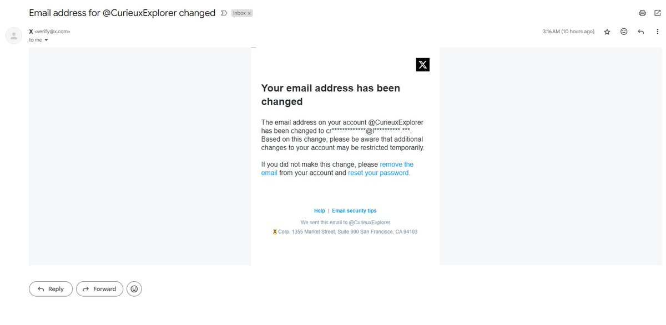
Task: Click the Forward button below the email
Action: (100, 289)
